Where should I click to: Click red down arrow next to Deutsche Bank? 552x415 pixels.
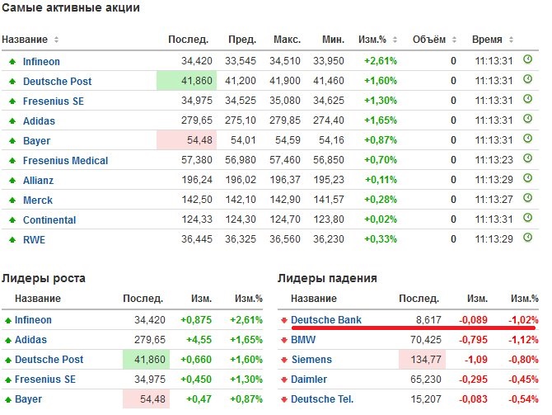click(x=284, y=320)
